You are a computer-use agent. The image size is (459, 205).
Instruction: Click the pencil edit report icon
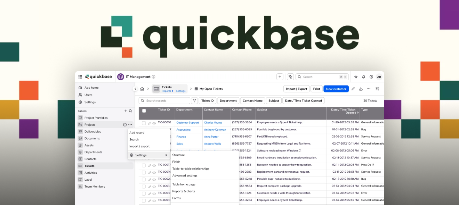click(353, 89)
